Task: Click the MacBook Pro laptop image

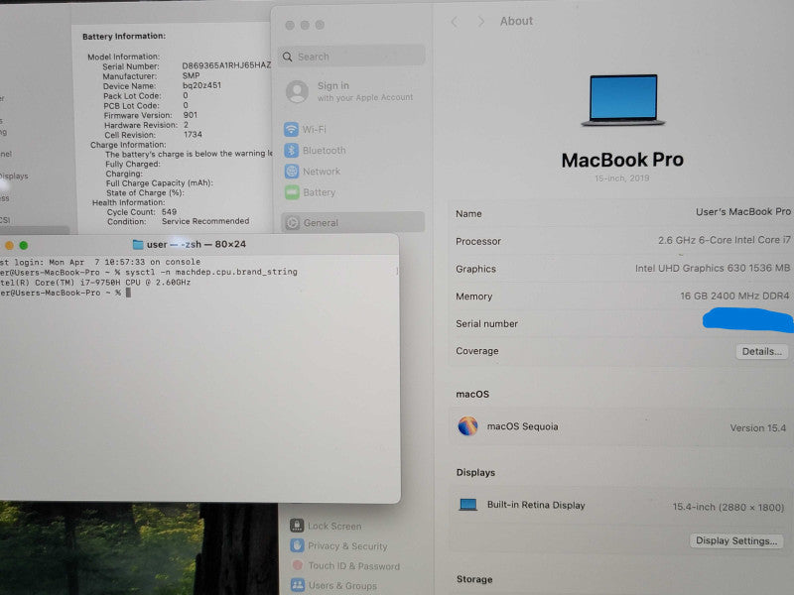Action: [x=623, y=100]
